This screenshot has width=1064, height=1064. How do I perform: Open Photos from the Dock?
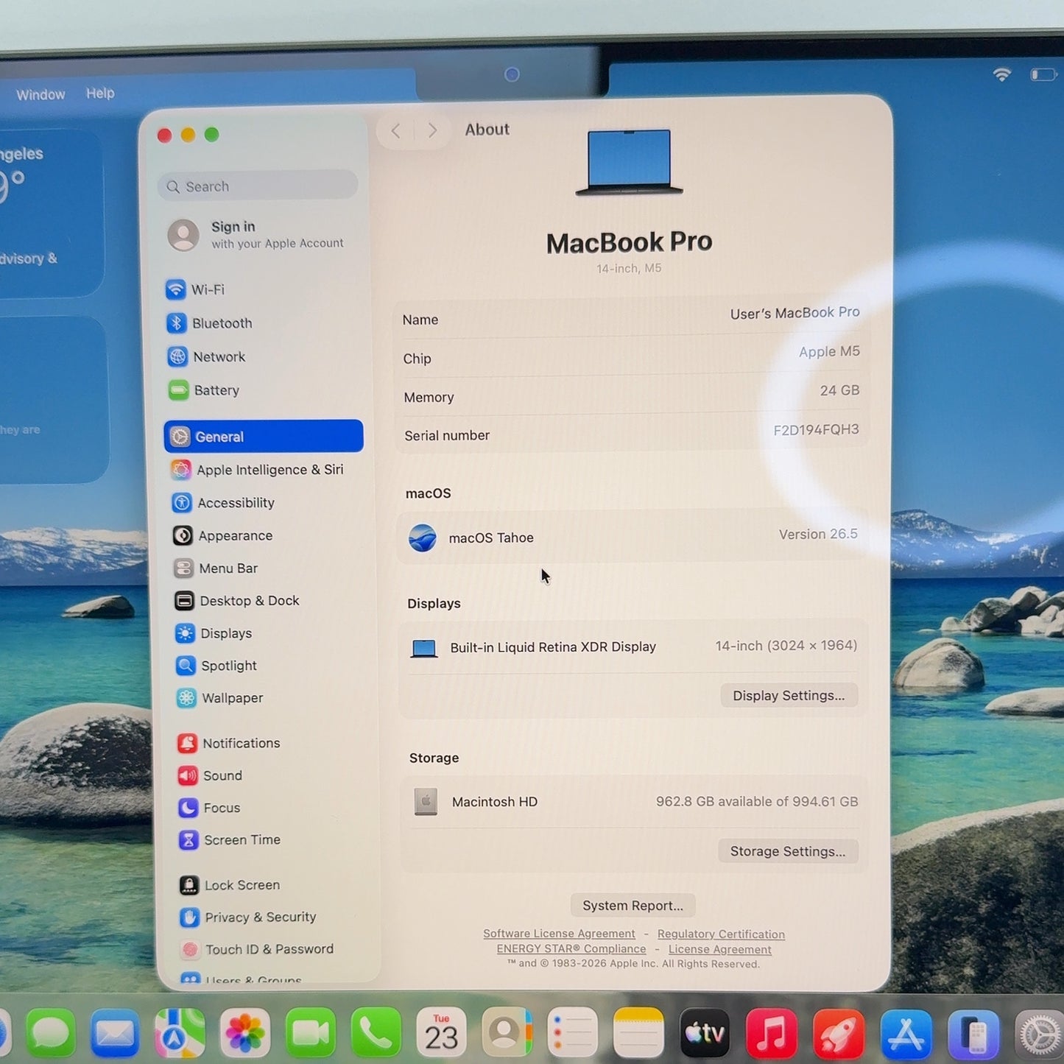pos(245,1033)
